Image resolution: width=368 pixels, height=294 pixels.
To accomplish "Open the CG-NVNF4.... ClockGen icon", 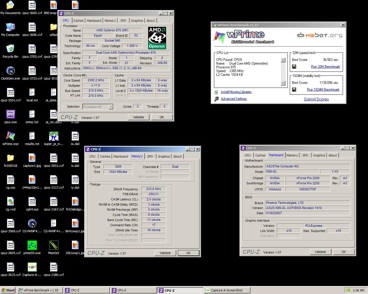I will point(32,226).
